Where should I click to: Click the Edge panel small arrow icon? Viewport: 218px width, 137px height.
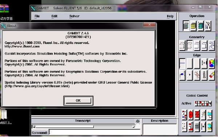190,75
